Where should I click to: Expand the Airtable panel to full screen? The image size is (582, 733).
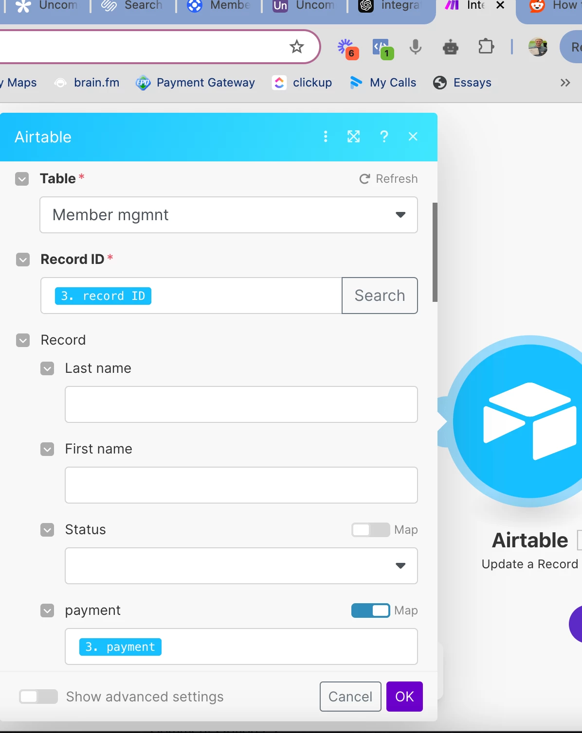(x=354, y=137)
